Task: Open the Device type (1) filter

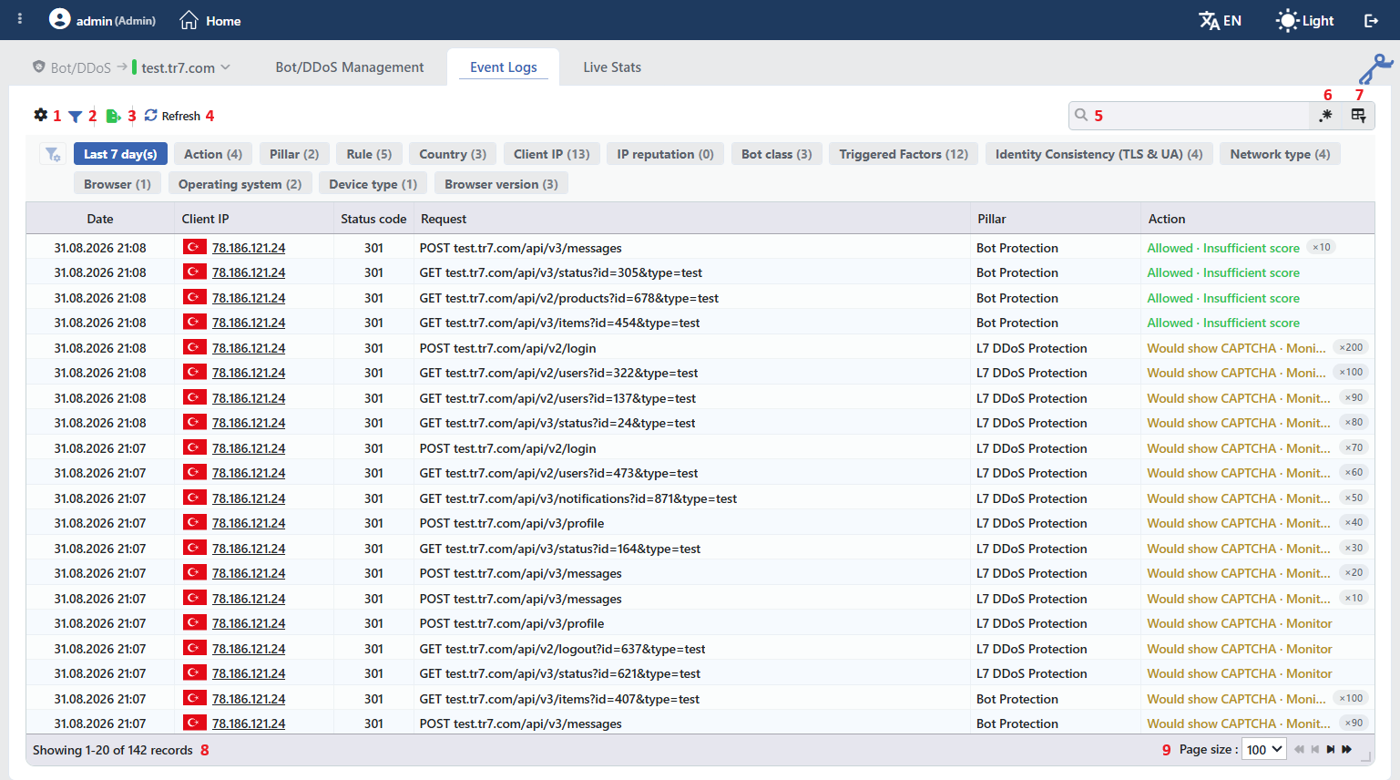Action: click(x=373, y=184)
